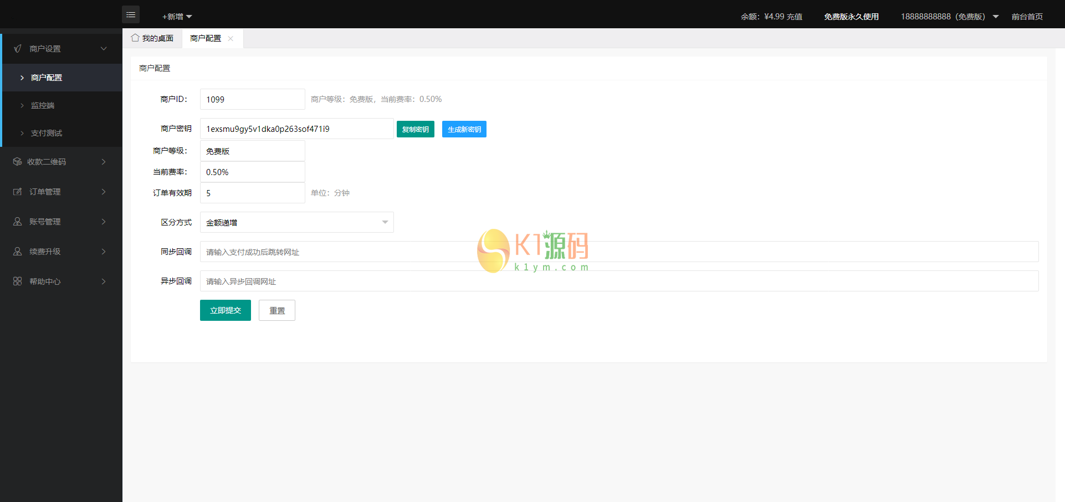Click the home icon on 我的桌面 tab
Viewport: 1065px width, 502px height.
pyautogui.click(x=135, y=37)
